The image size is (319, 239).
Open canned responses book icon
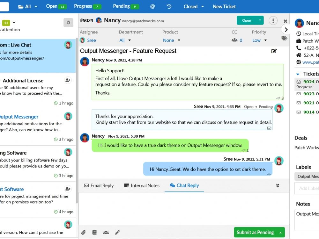pyautogui.click(x=94, y=232)
